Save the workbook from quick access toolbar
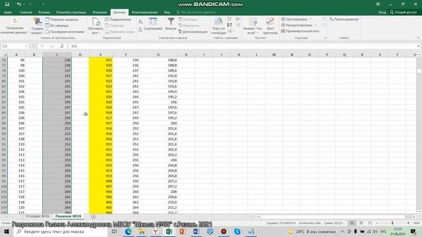The width and height of the screenshot is (422, 237). pyautogui.click(x=7, y=4)
